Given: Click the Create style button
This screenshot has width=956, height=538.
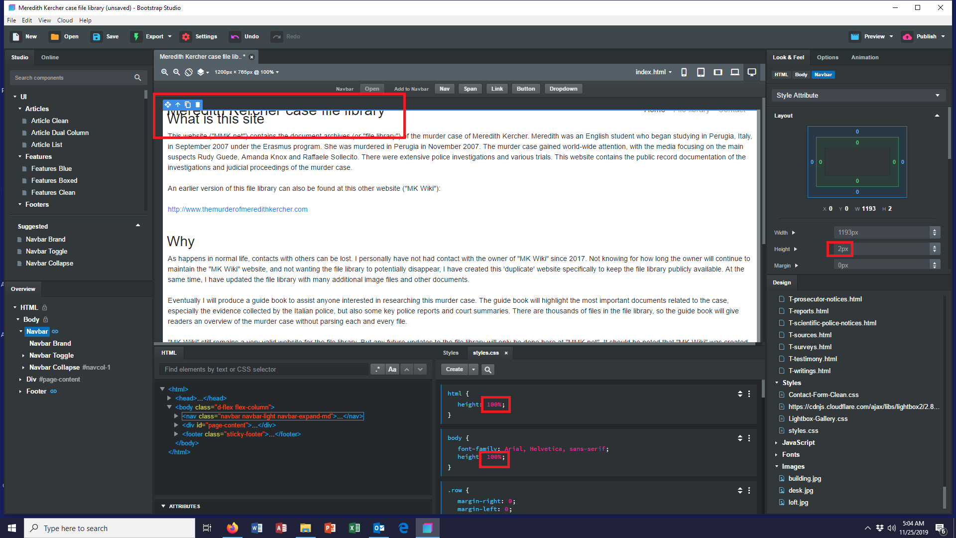Looking at the screenshot, I should (x=455, y=369).
